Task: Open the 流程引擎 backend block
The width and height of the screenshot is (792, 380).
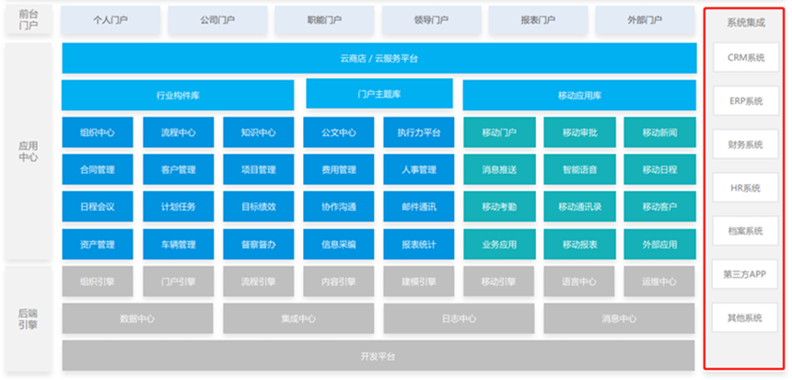Action: (258, 282)
